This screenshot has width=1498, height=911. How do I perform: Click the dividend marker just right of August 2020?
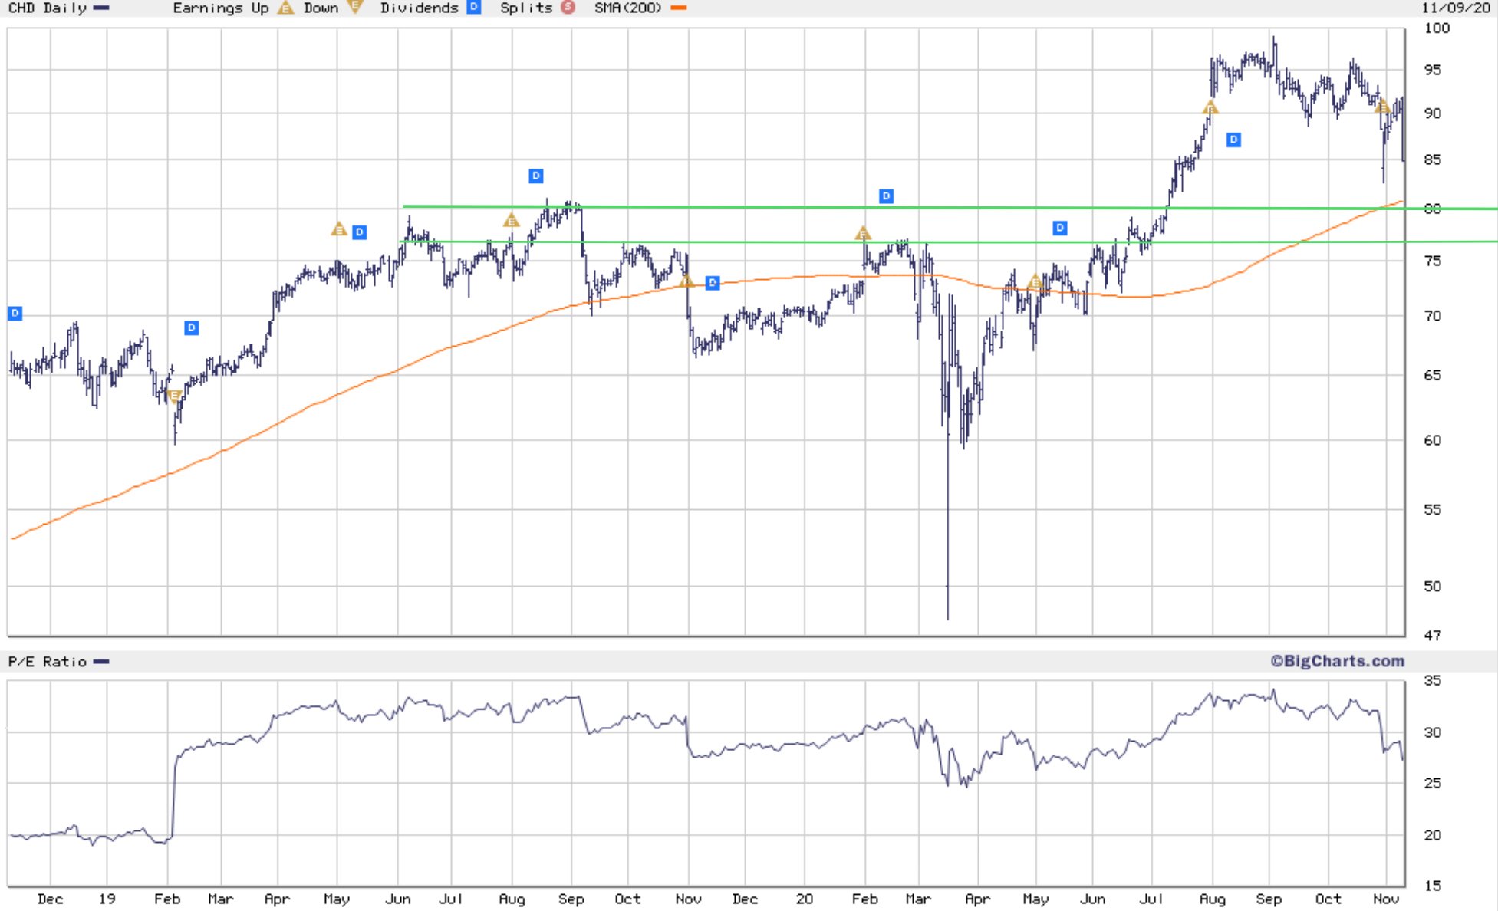[1233, 140]
